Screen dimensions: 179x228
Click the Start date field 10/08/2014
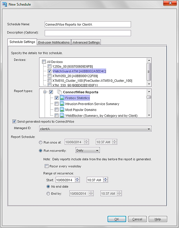[65, 180]
